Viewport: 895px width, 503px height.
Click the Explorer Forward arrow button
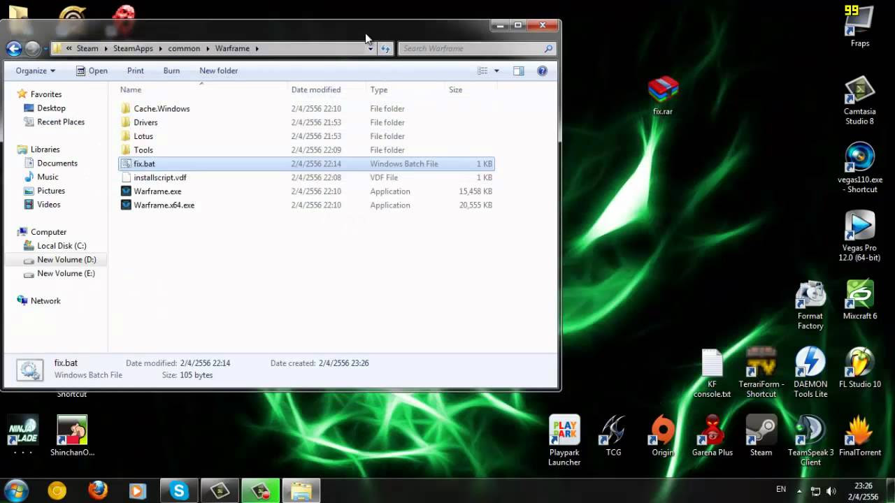point(32,48)
